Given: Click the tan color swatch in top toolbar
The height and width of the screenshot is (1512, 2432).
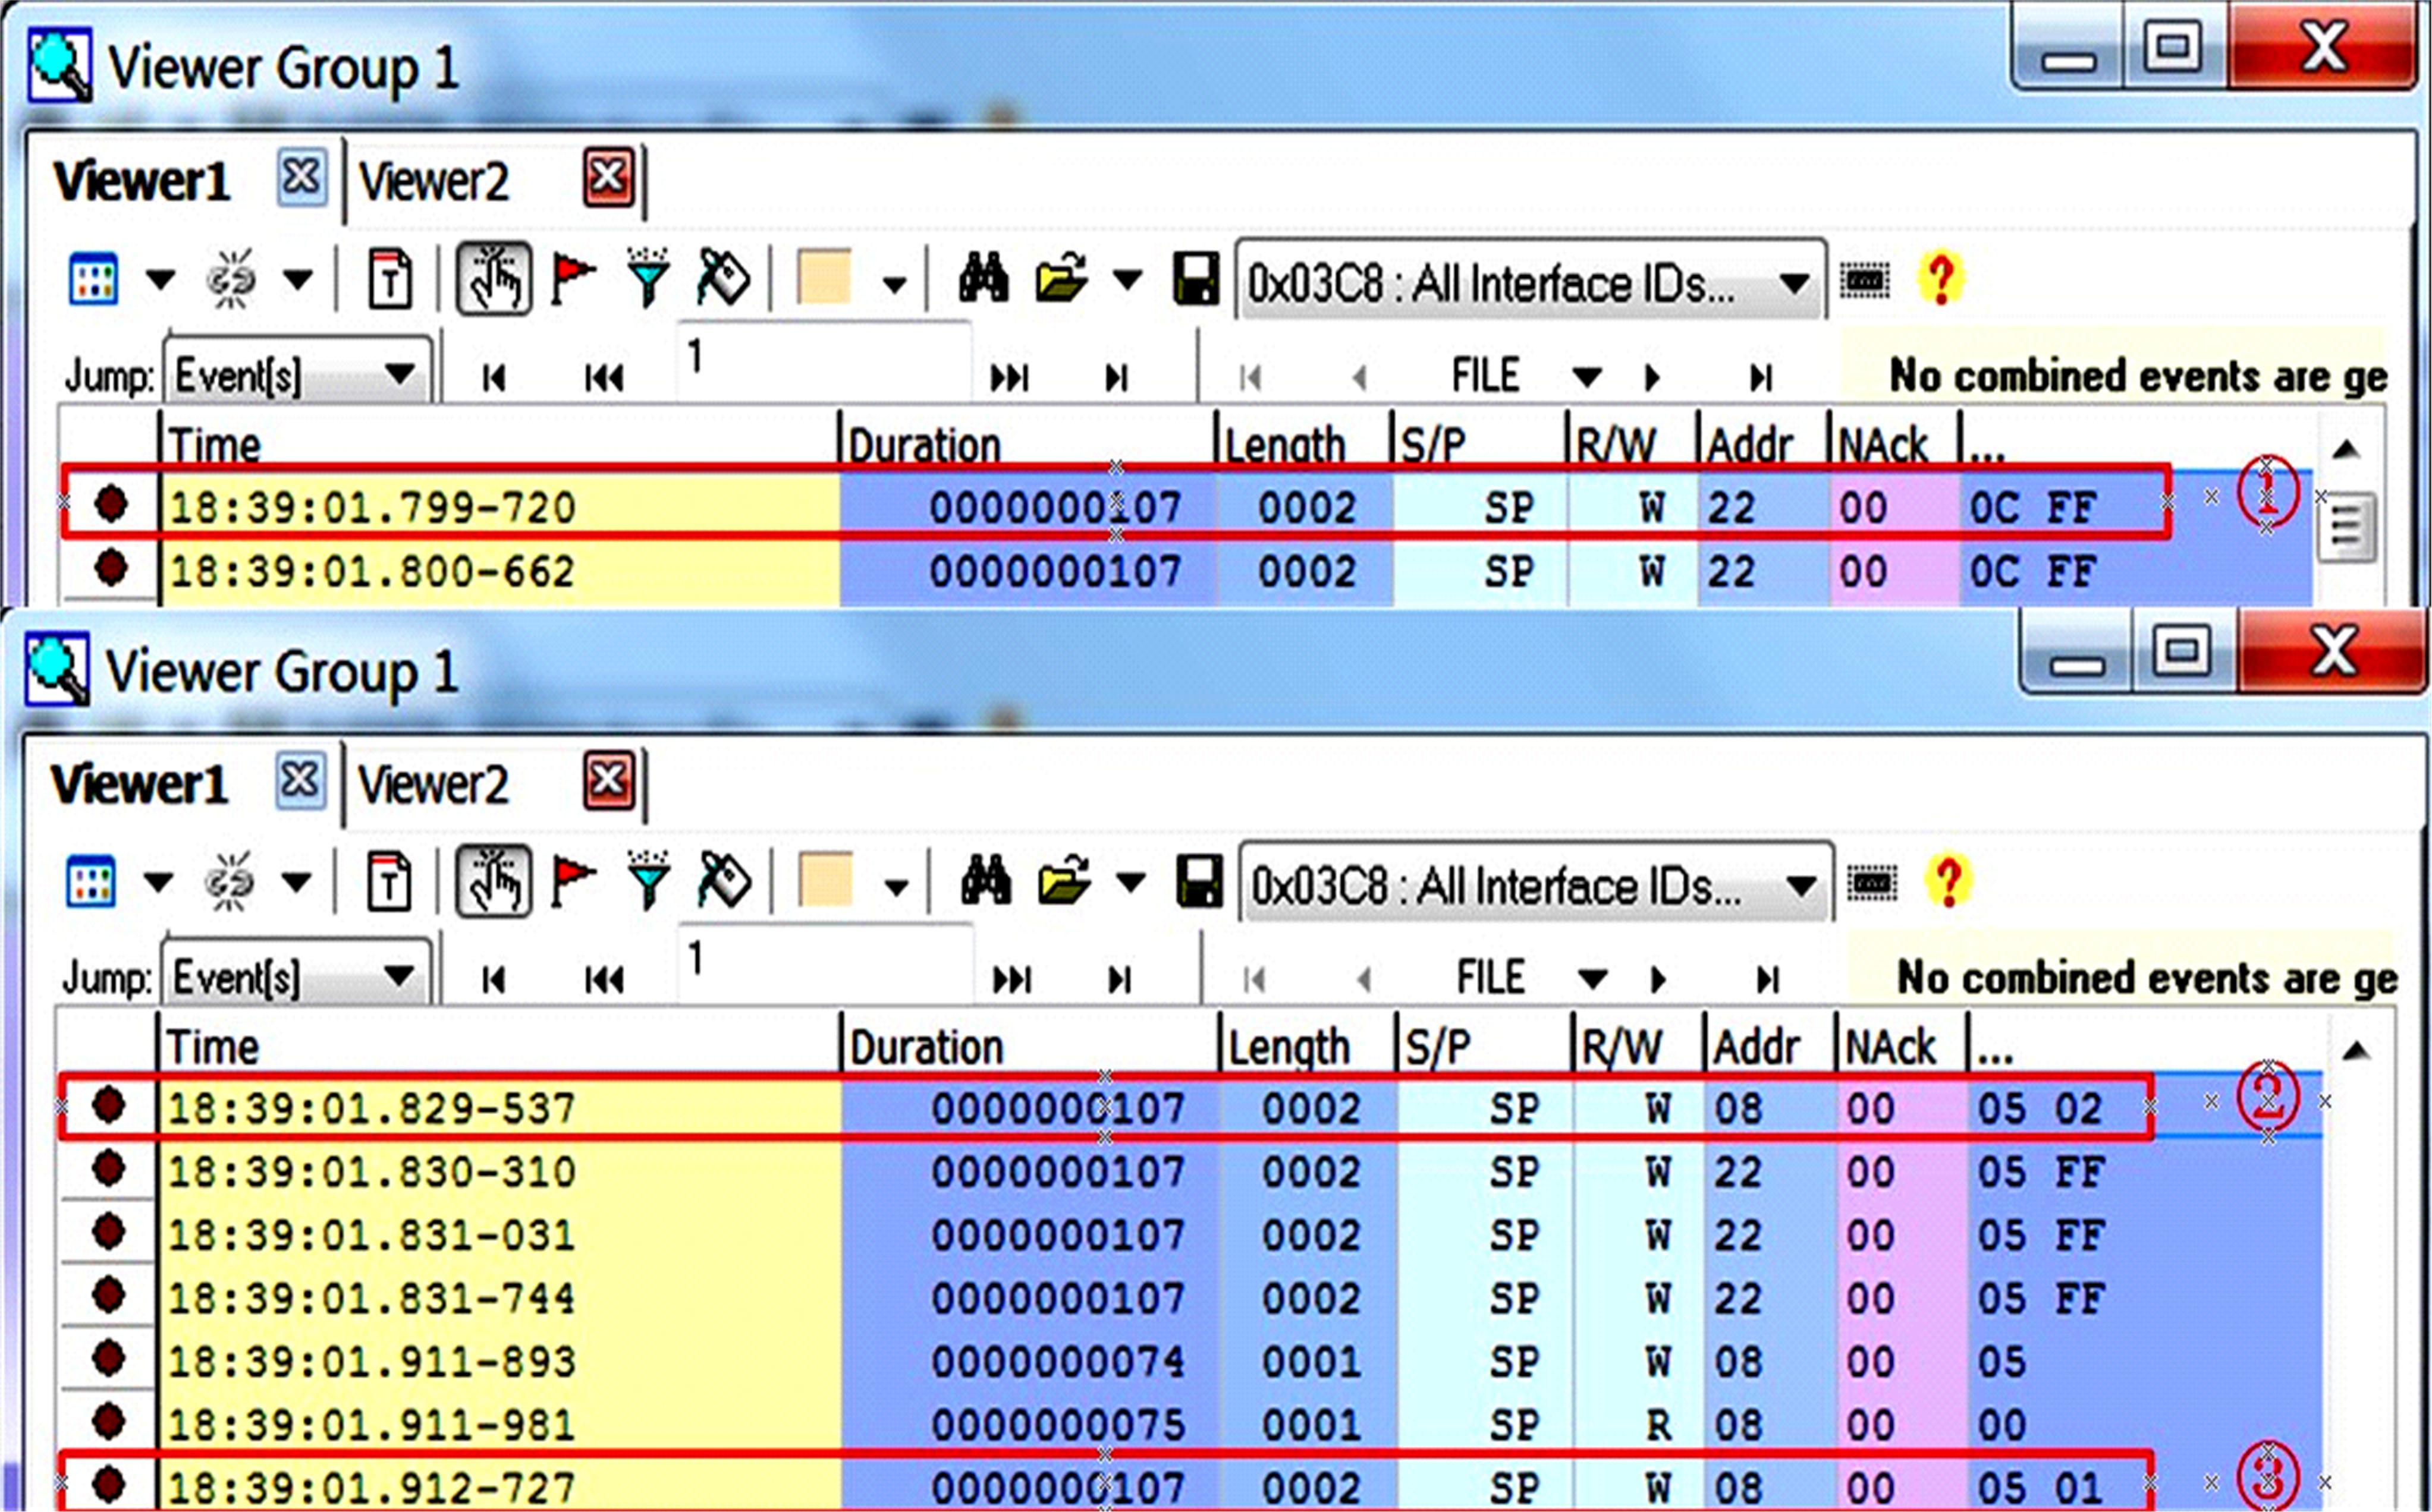Looking at the screenshot, I should [824, 278].
